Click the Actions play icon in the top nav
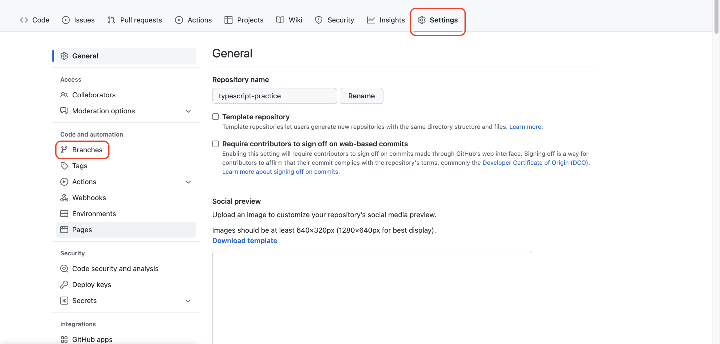Viewport: 720px width, 344px height. coord(179,20)
